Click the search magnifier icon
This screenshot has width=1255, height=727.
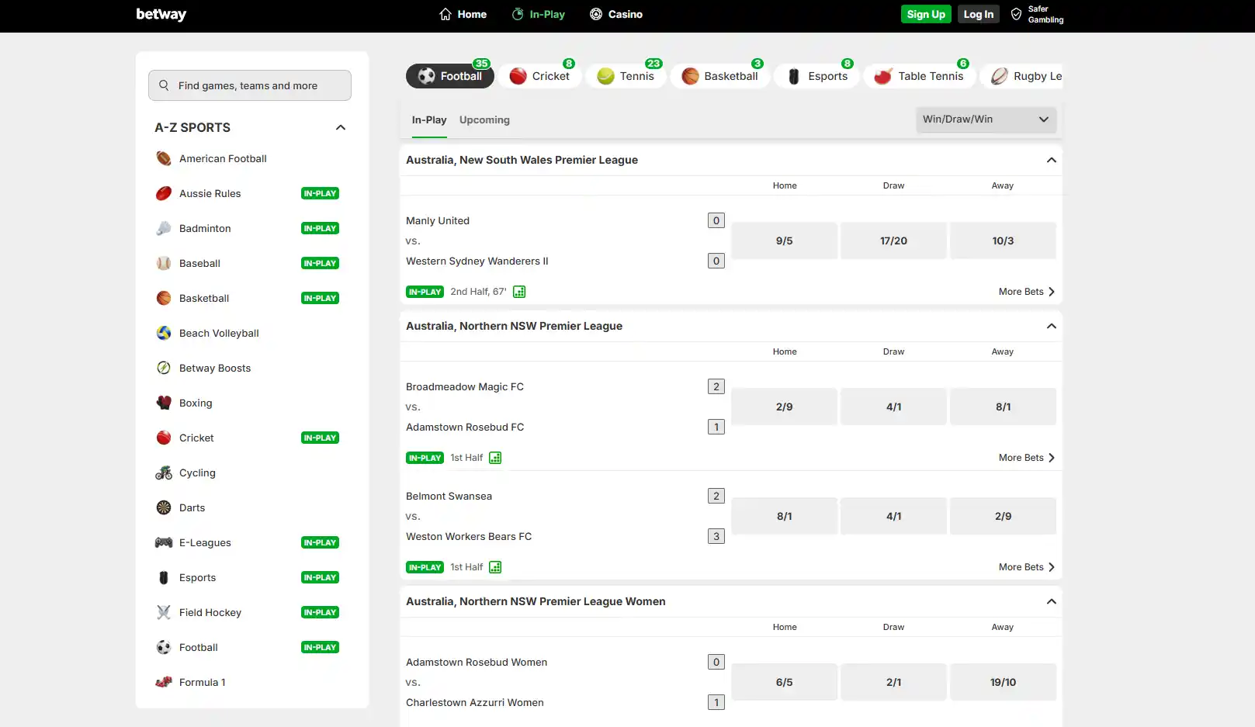tap(164, 85)
